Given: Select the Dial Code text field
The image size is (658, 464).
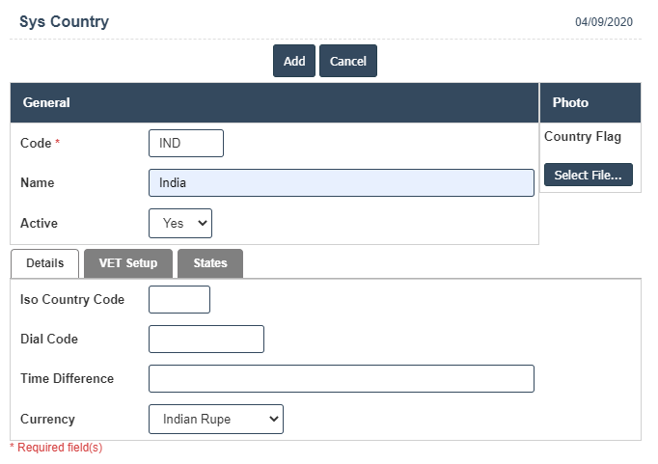Looking at the screenshot, I should point(206,340).
